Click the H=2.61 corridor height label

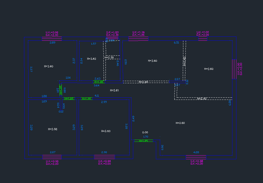(114, 90)
